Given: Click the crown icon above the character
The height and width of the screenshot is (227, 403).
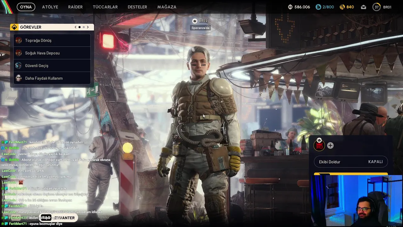Looking at the screenshot, I should tap(195, 21).
